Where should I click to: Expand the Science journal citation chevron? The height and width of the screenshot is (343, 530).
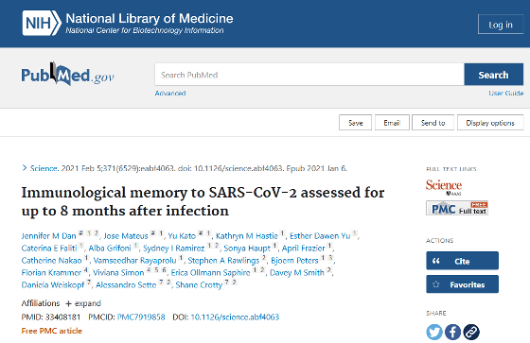pyautogui.click(x=25, y=168)
